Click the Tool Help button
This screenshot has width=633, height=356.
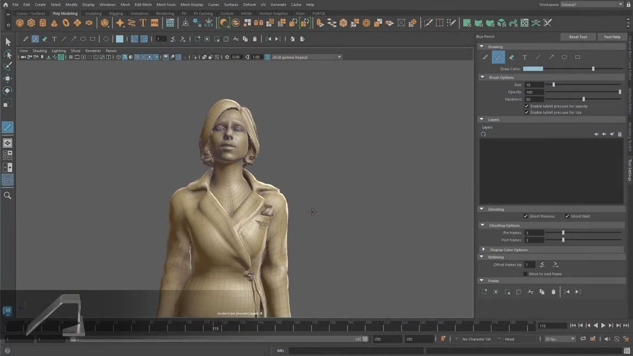tap(612, 37)
